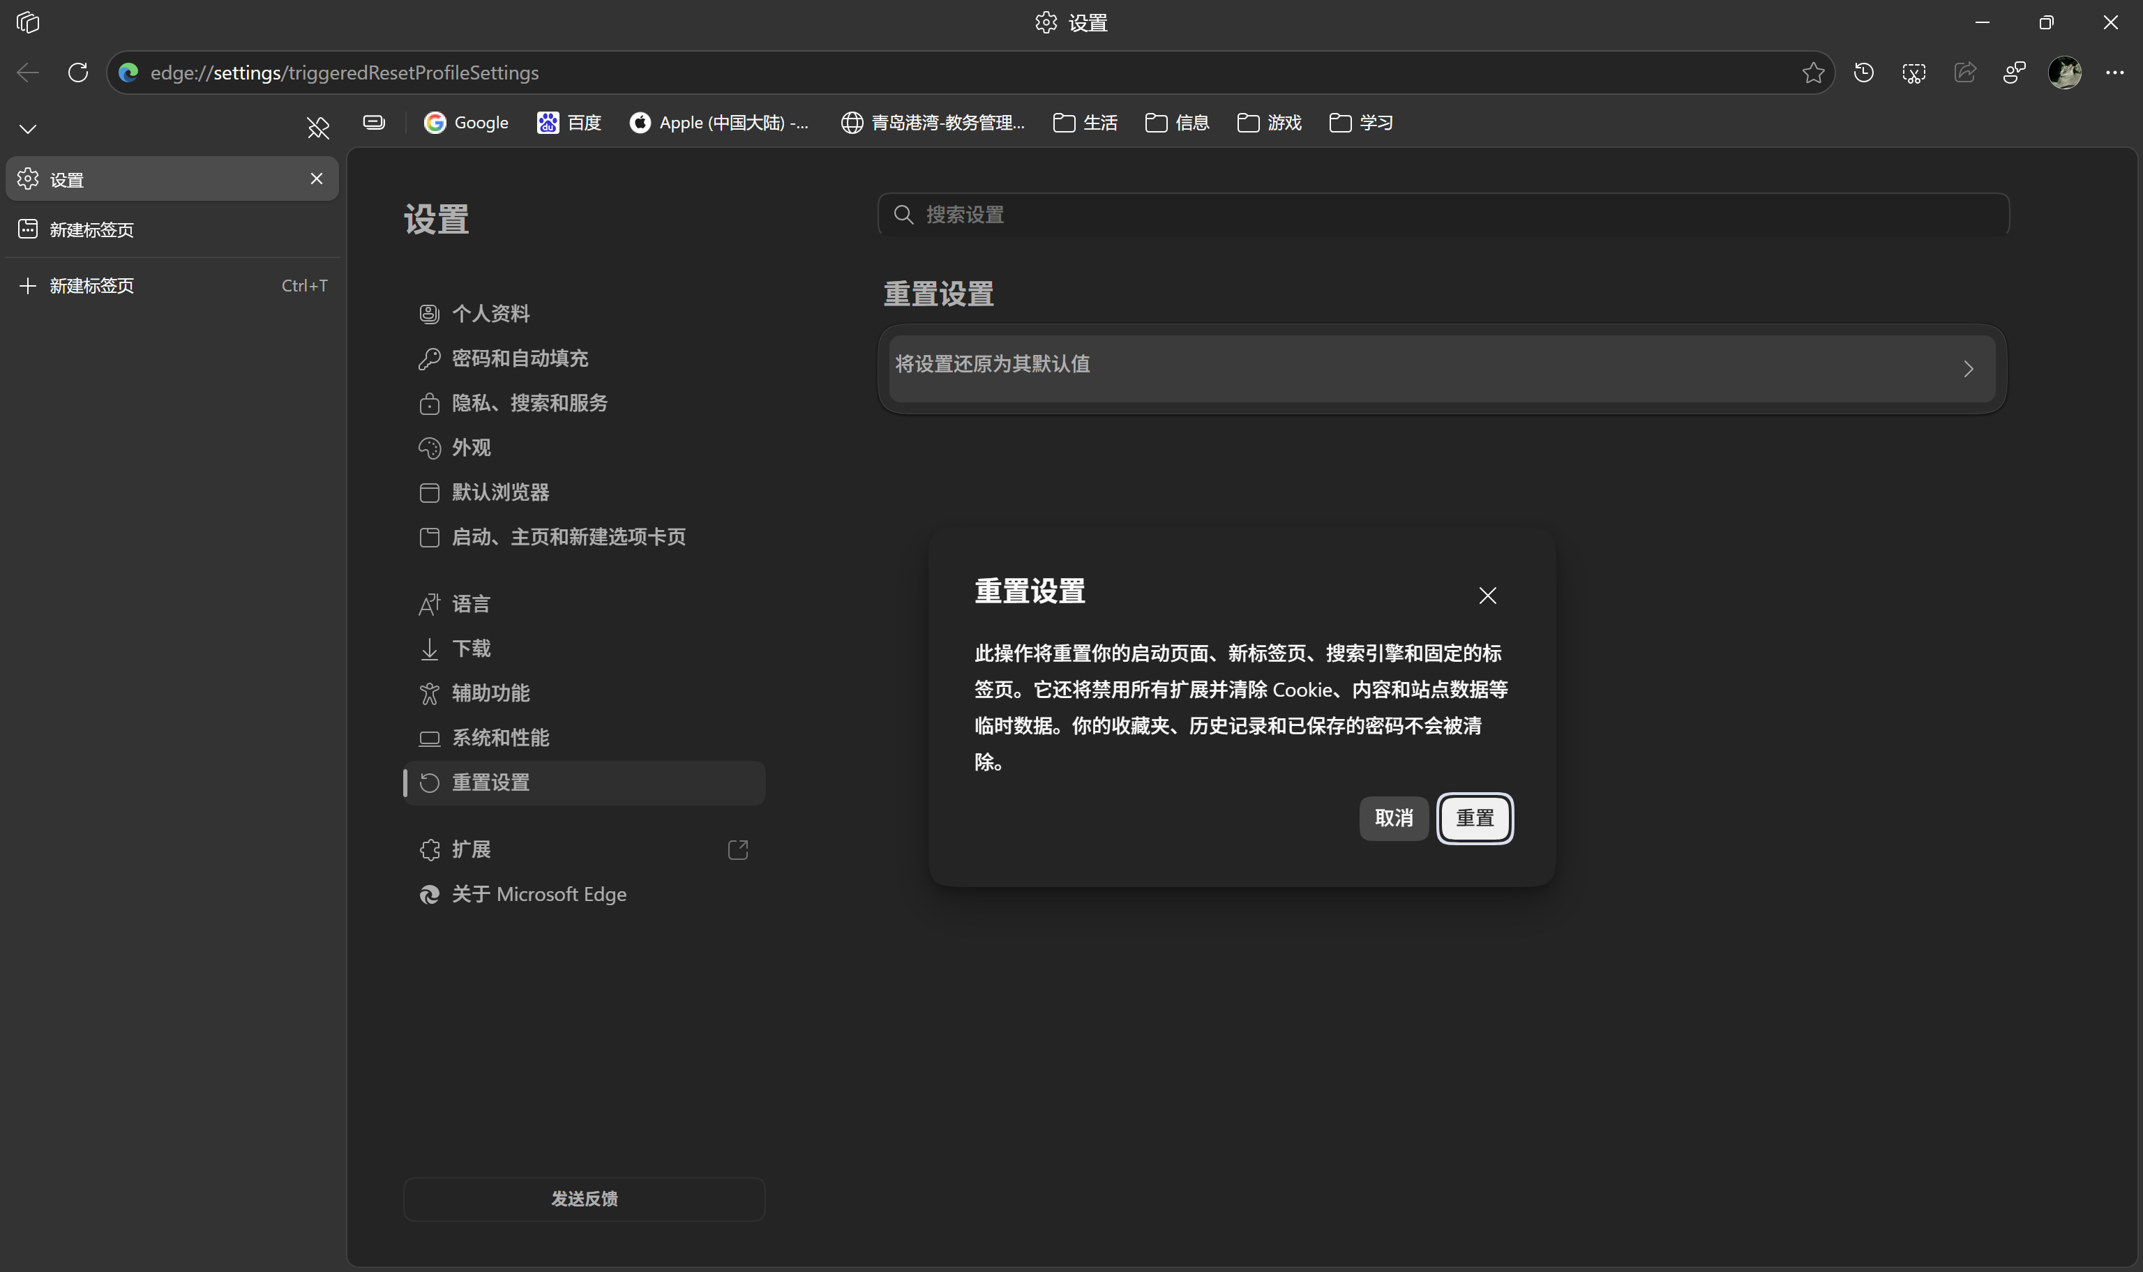Open 启动、主页和新建选项卡页 section
The width and height of the screenshot is (2143, 1272).
coord(584,536)
